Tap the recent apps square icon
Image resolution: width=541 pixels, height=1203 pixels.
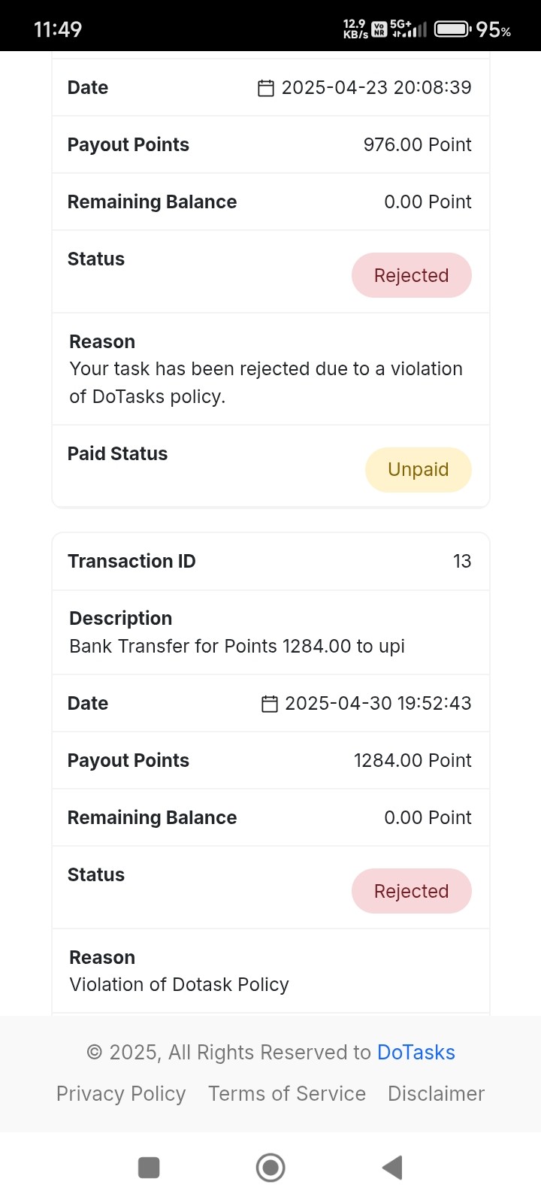click(149, 1168)
